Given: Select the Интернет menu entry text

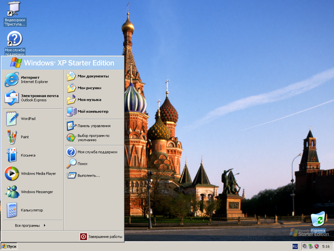Looking at the screenshot, I should click(x=30, y=77).
